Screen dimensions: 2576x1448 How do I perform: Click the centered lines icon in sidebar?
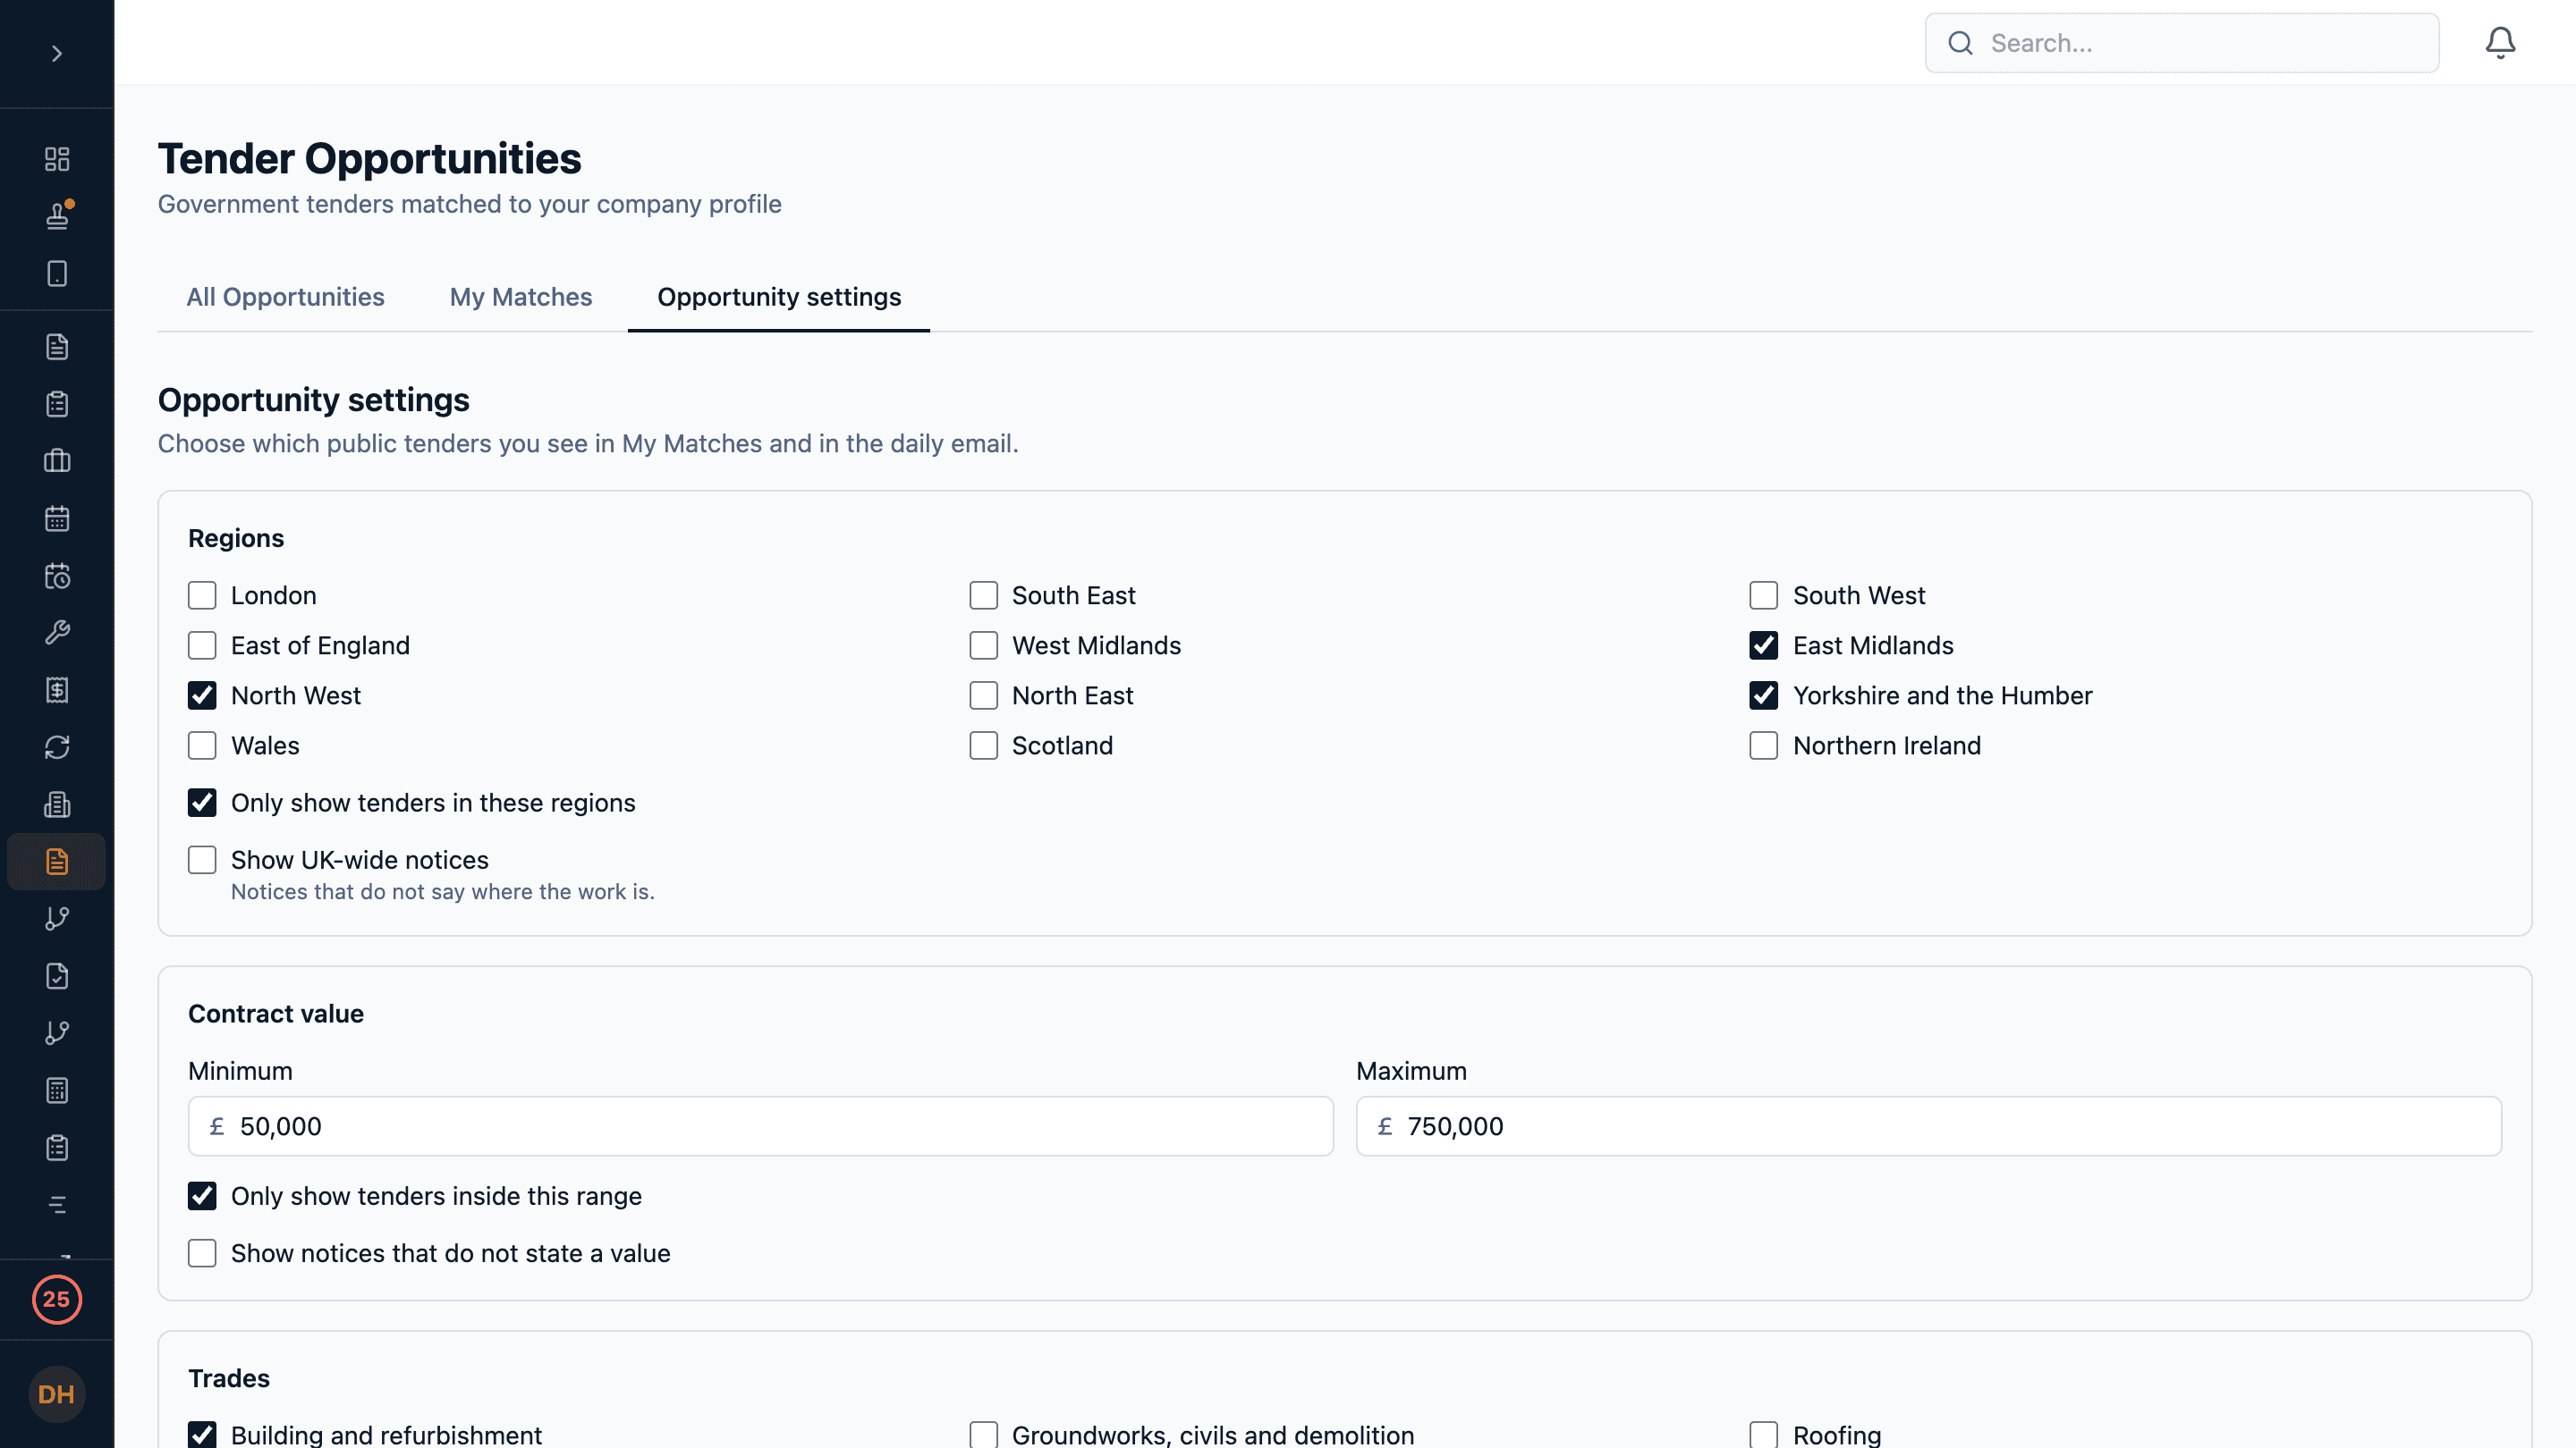pos(57,1205)
